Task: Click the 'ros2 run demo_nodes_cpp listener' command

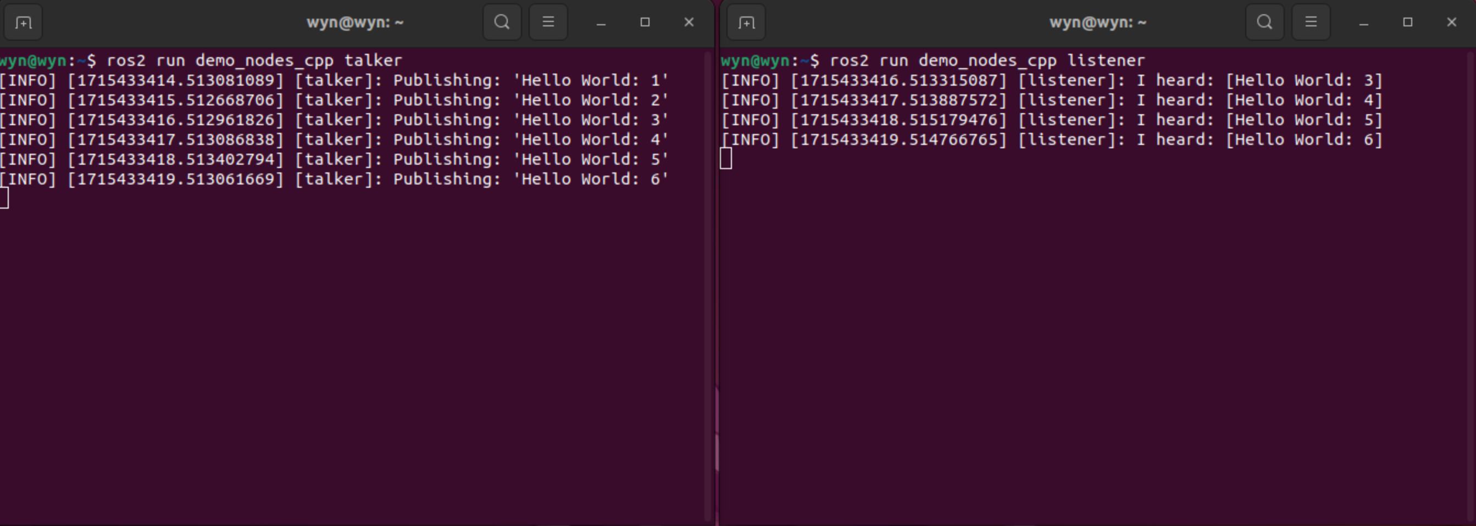Action: 987,60
